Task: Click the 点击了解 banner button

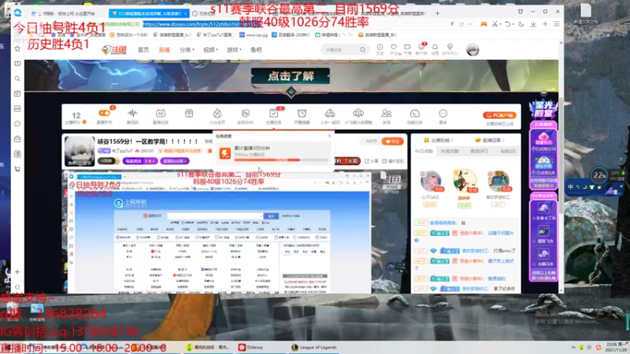Action: pos(291,76)
